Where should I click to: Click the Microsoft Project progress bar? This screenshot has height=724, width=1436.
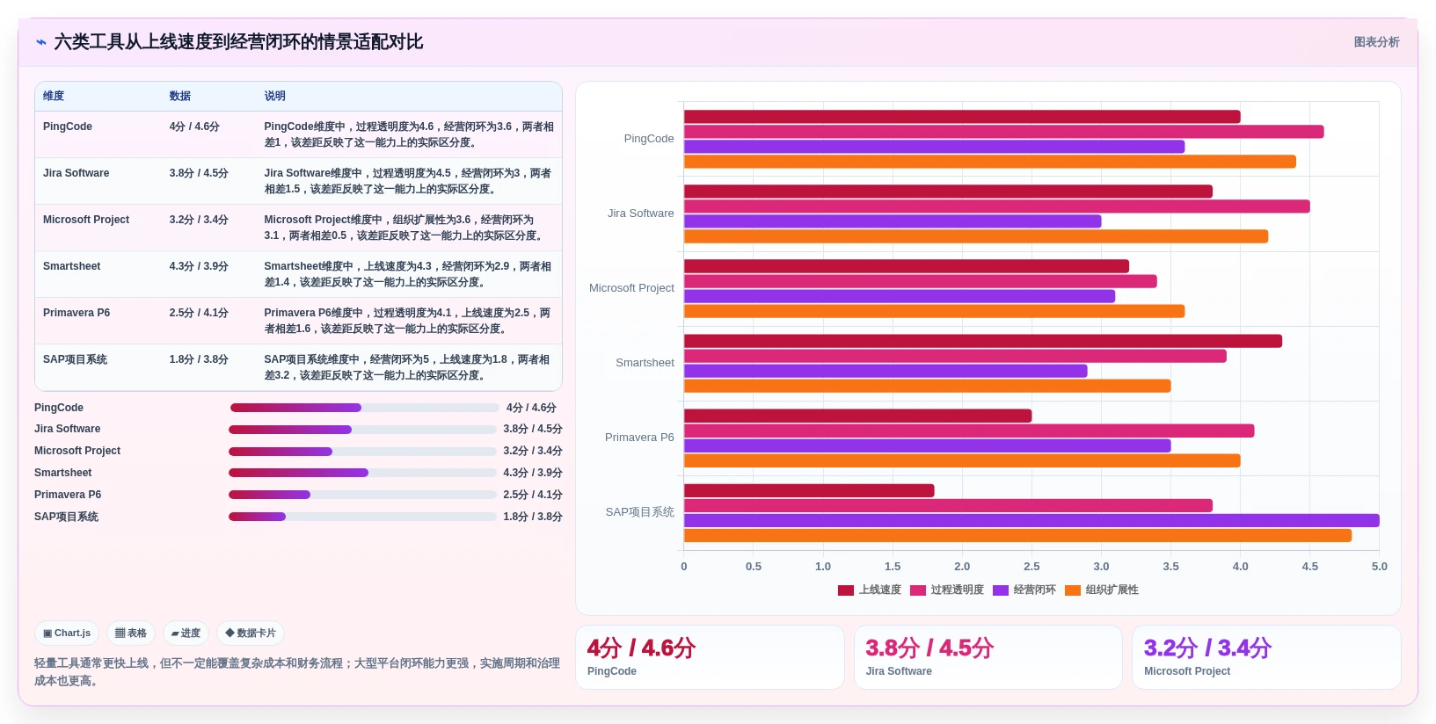coord(362,452)
